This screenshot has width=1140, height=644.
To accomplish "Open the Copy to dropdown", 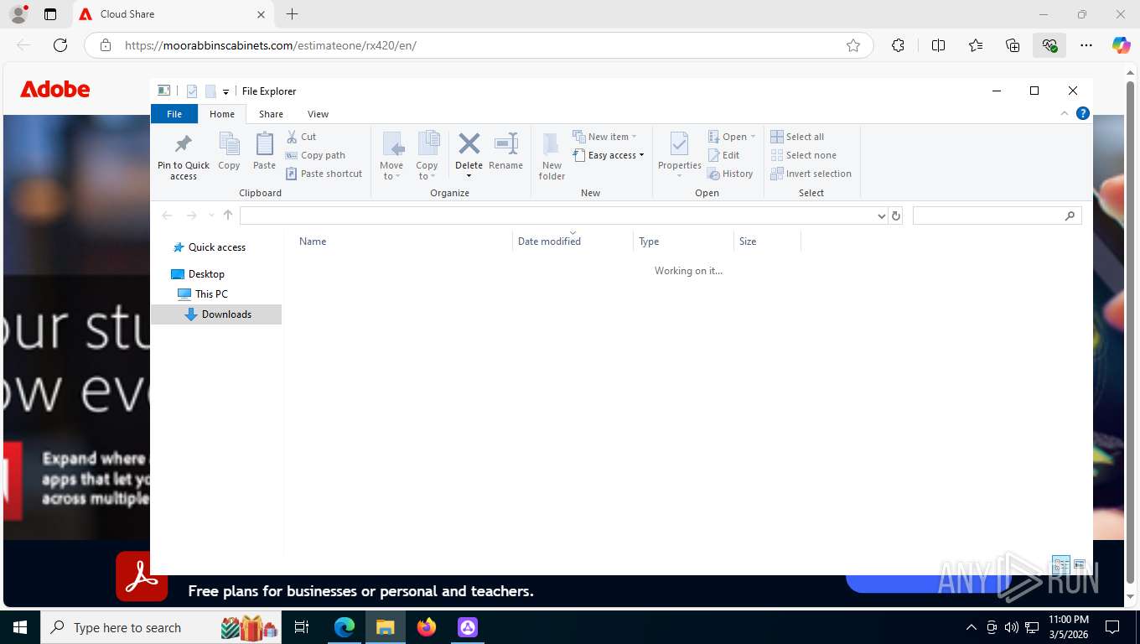I will tap(427, 156).
